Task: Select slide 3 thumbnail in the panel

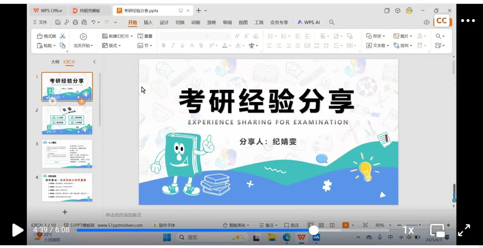Action: [67, 154]
